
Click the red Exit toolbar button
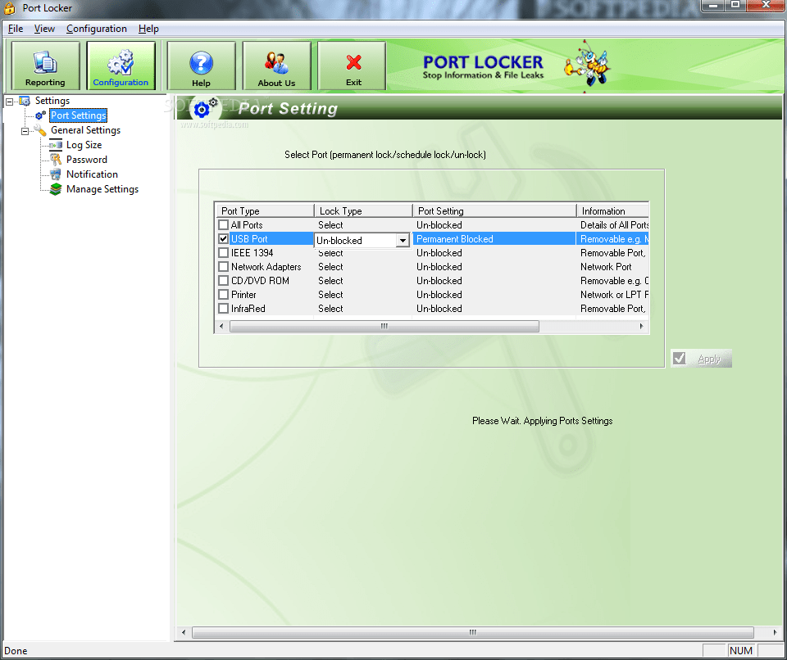(x=352, y=66)
